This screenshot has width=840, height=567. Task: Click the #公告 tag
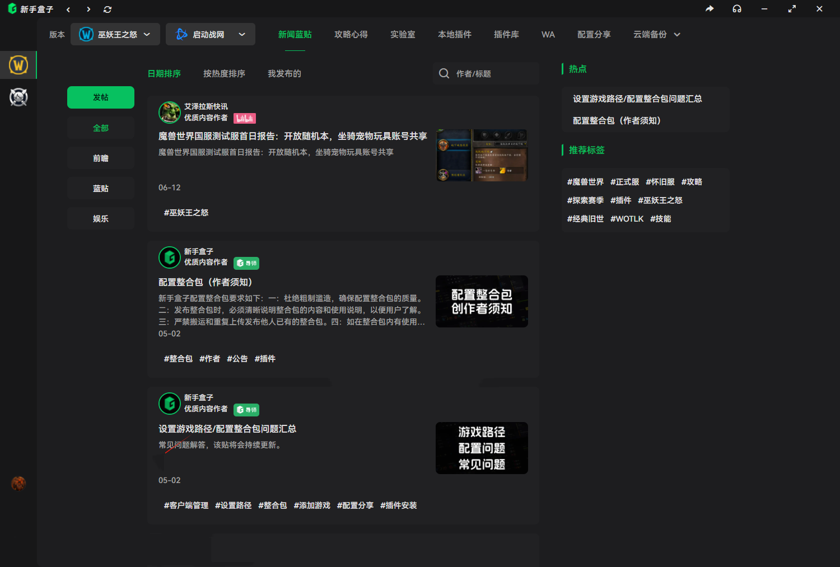coord(237,359)
